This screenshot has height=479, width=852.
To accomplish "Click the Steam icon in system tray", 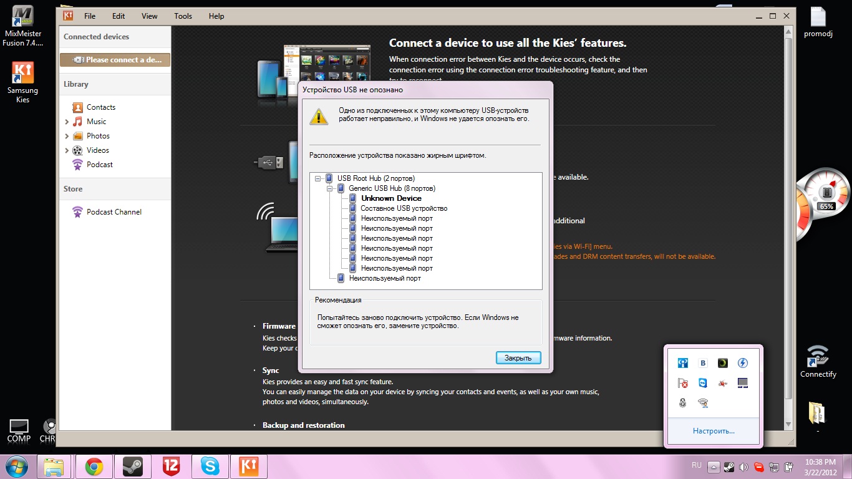I will [729, 467].
